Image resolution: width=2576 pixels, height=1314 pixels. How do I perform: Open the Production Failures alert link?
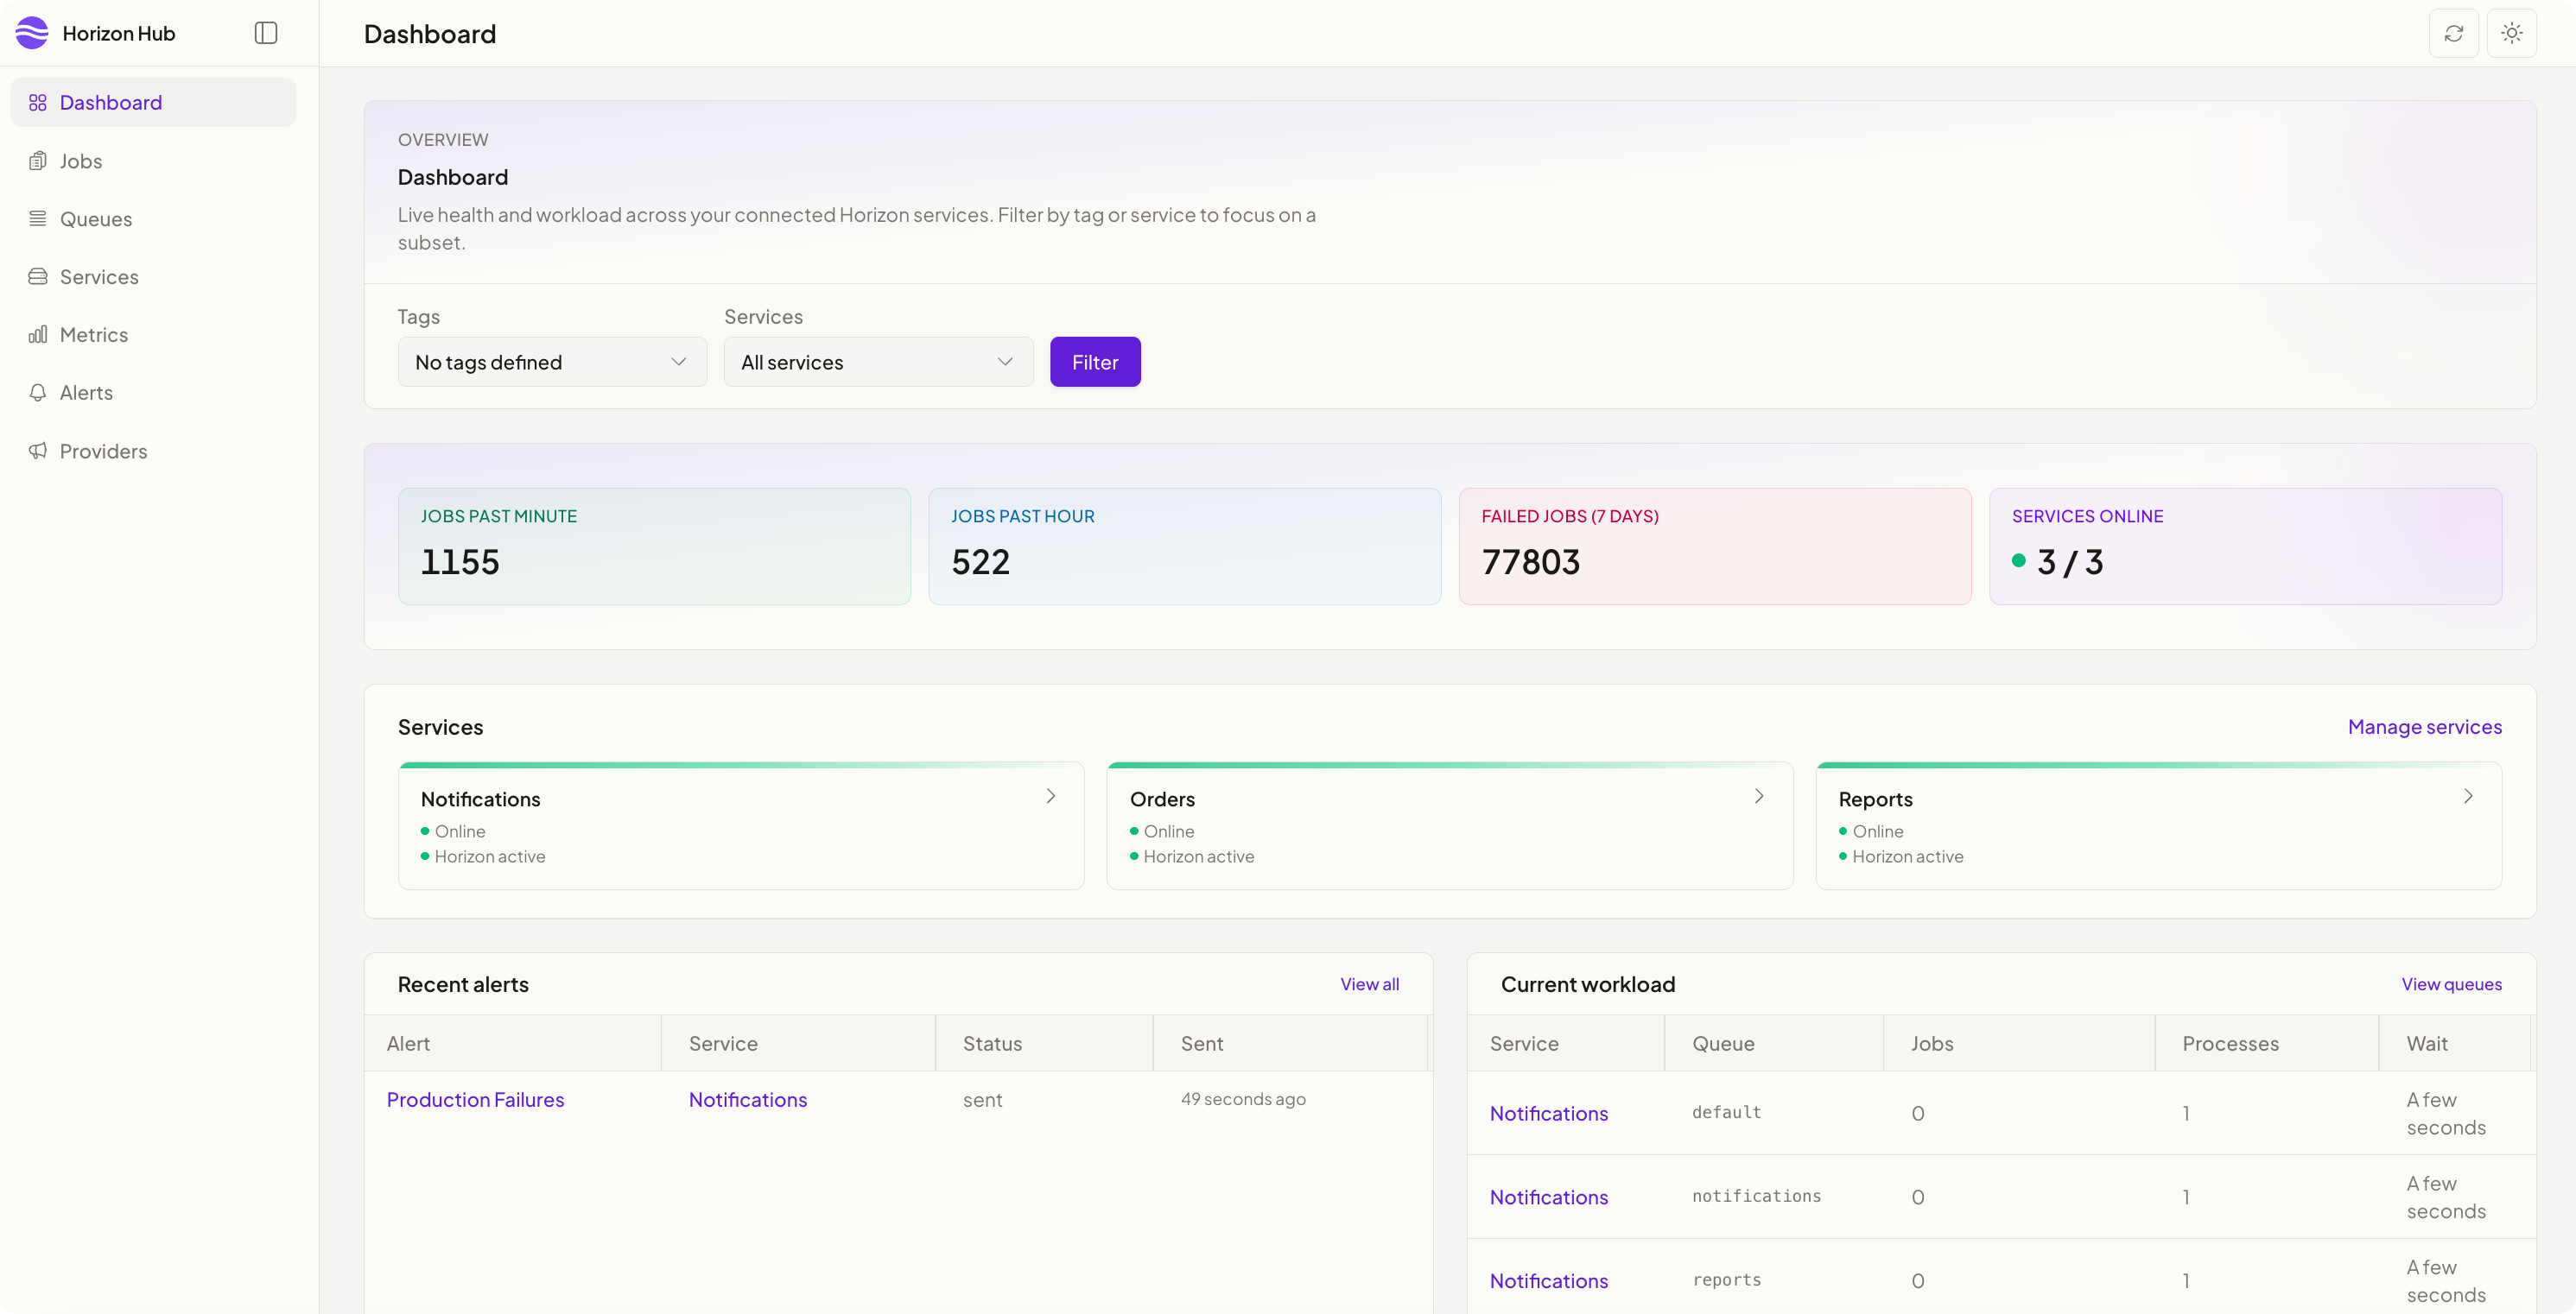point(475,1099)
